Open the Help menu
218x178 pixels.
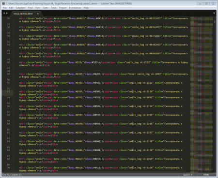coord(86,8)
